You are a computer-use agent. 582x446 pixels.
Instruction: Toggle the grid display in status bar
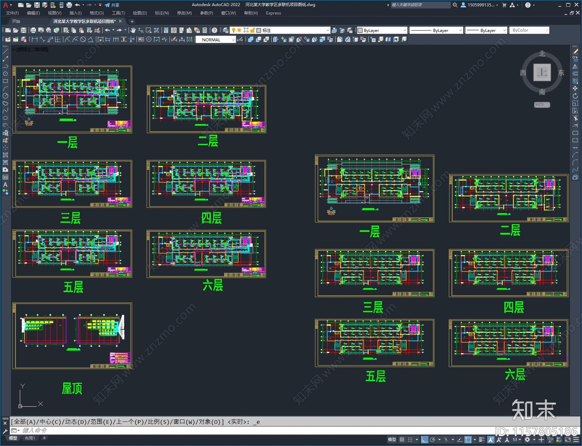[402, 439]
